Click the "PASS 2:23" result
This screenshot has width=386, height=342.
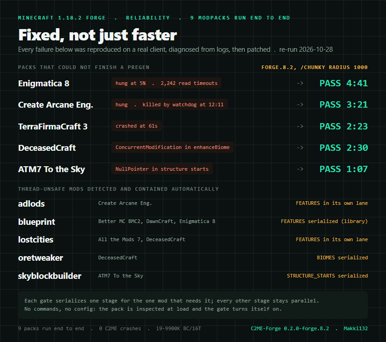click(343, 126)
